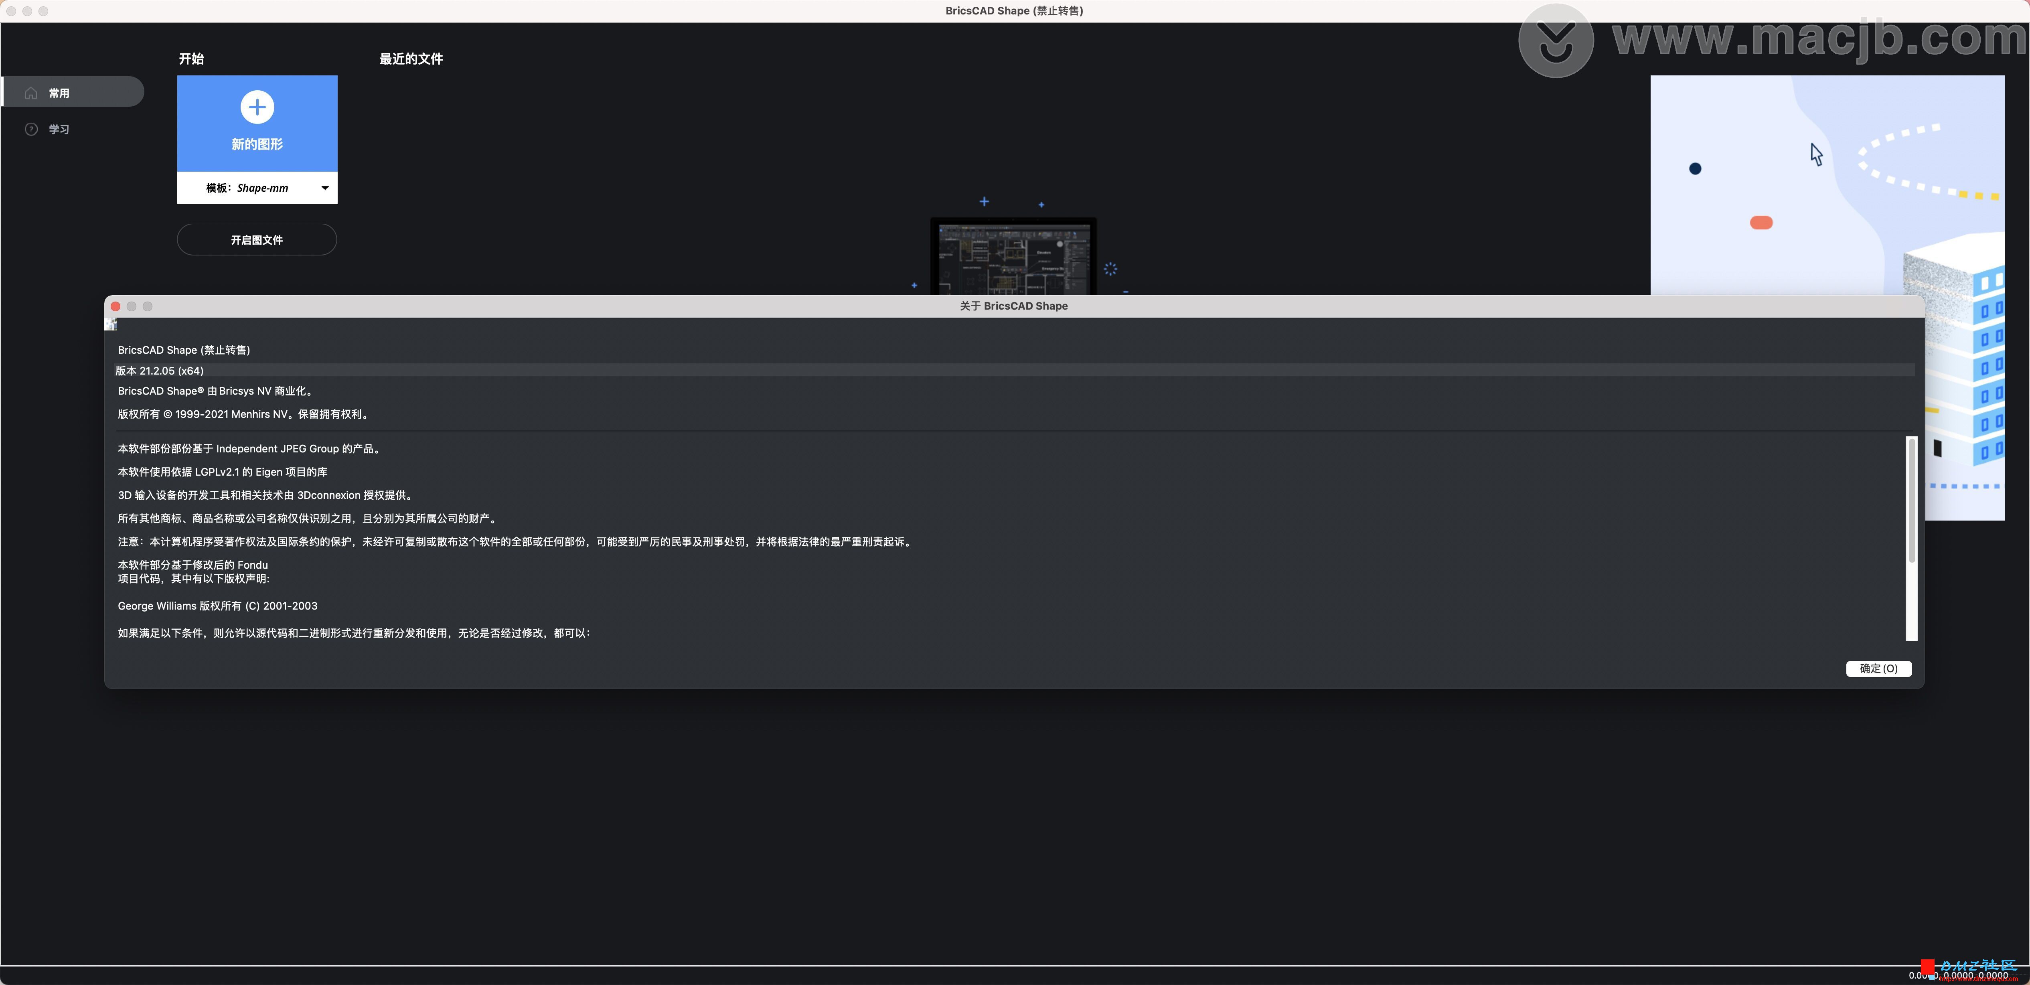Click the question mark icon beside 学习
Image resolution: width=2030 pixels, height=985 pixels.
31,129
